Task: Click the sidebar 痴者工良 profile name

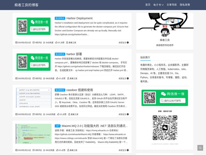Action: 165,40
